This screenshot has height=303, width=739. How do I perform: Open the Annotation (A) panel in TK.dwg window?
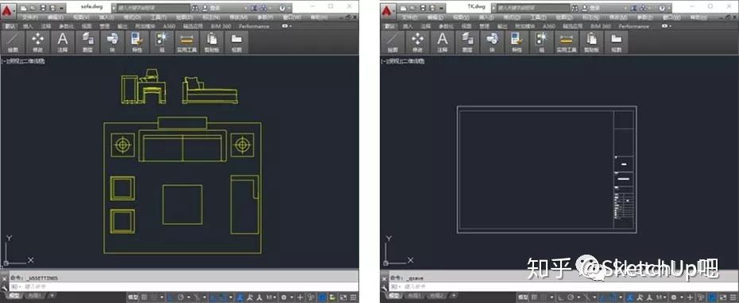tap(442, 42)
